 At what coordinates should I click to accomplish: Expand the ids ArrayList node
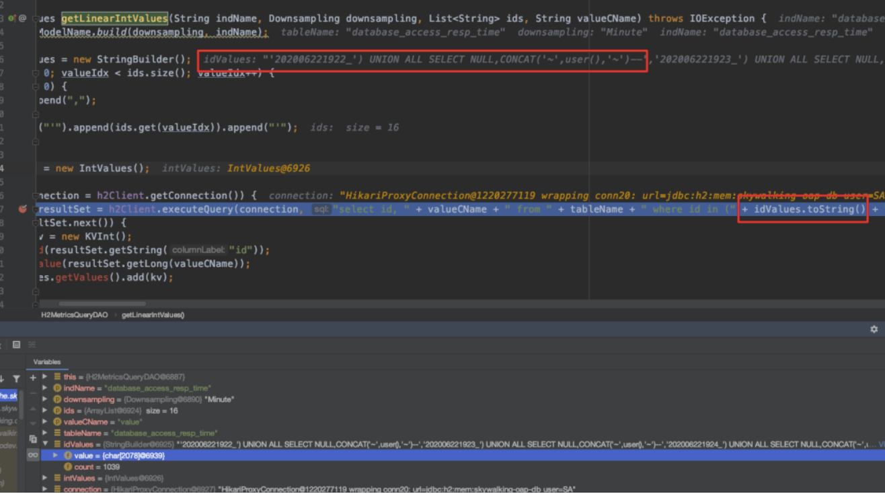pos(45,411)
